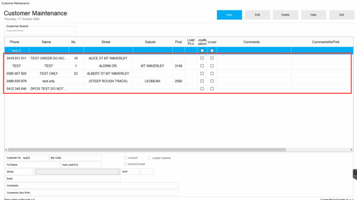
Task: Tick loyalty checkbox for 0385 957 920
Action: click(202, 74)
